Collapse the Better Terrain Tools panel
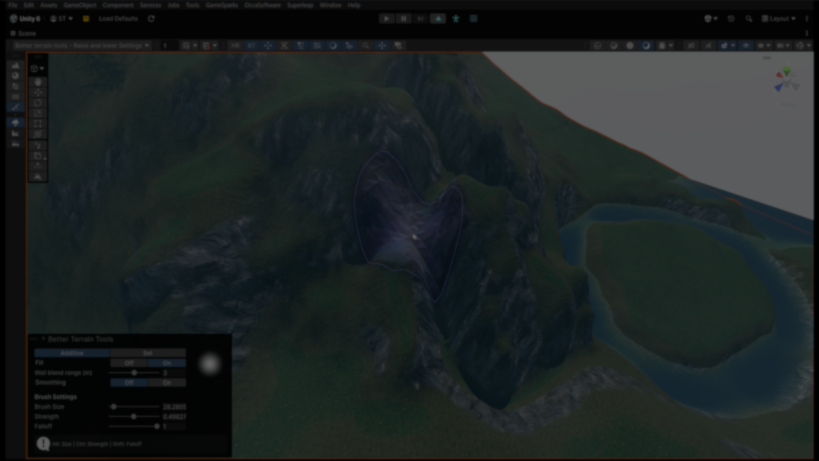This screenshot has width=819, height=461. (x=43, y=339)
